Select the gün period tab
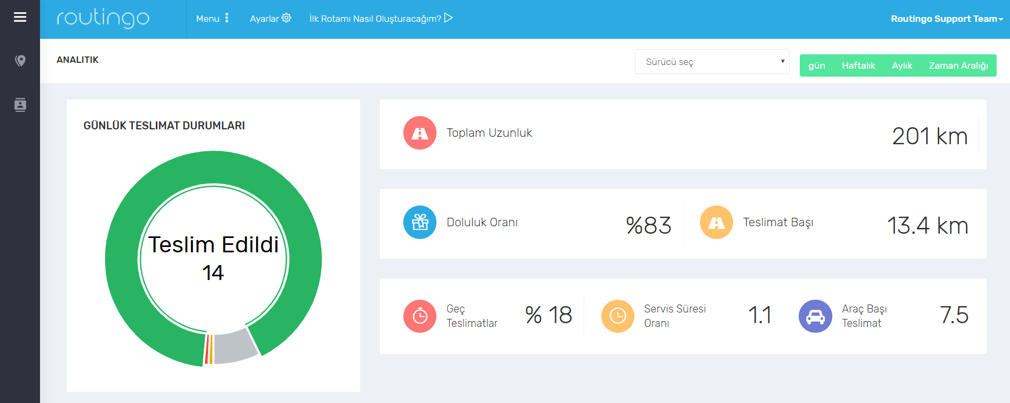1010x403 pixels. coord(817,65)
